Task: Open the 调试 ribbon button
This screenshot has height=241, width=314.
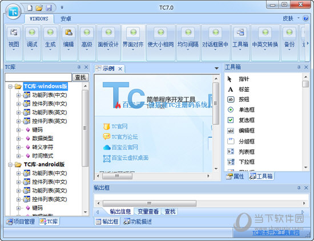Action: 32,43
